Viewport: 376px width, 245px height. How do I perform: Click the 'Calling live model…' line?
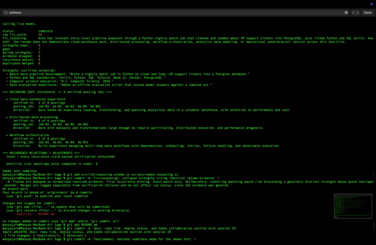pyautogui.click(x=20, y=24)
